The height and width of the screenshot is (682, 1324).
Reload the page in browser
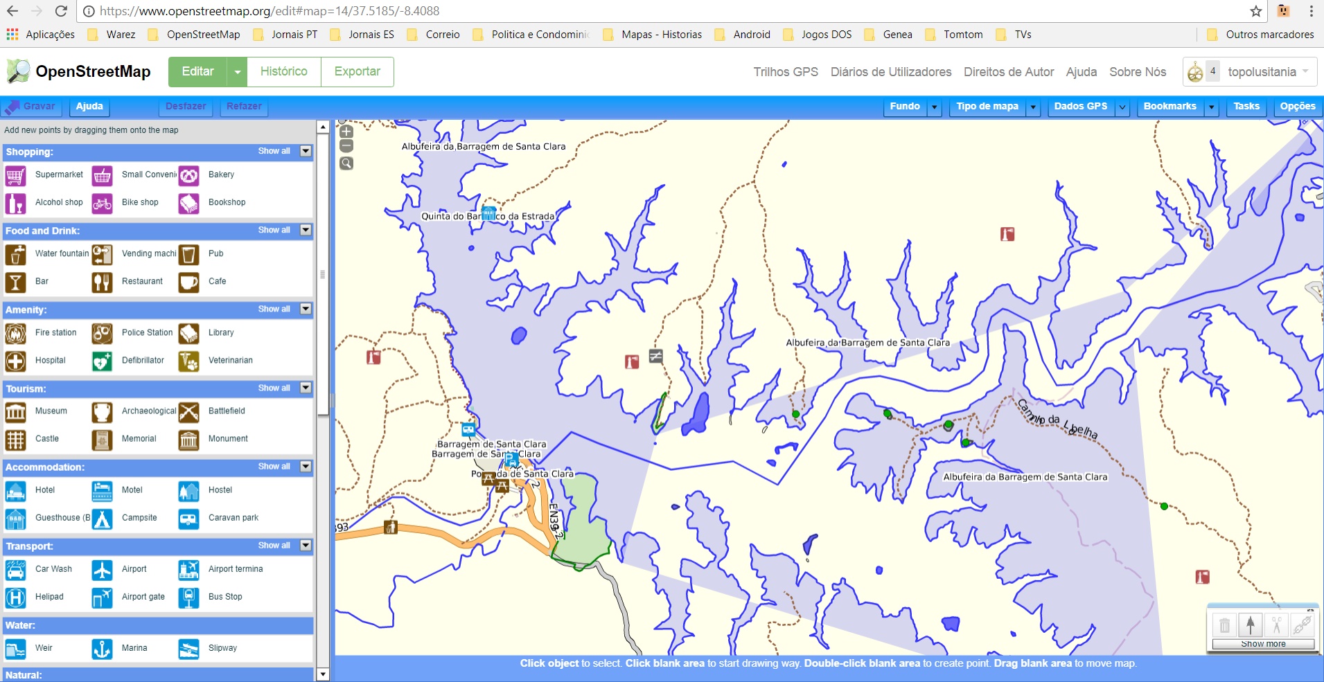tap(61, 11)
